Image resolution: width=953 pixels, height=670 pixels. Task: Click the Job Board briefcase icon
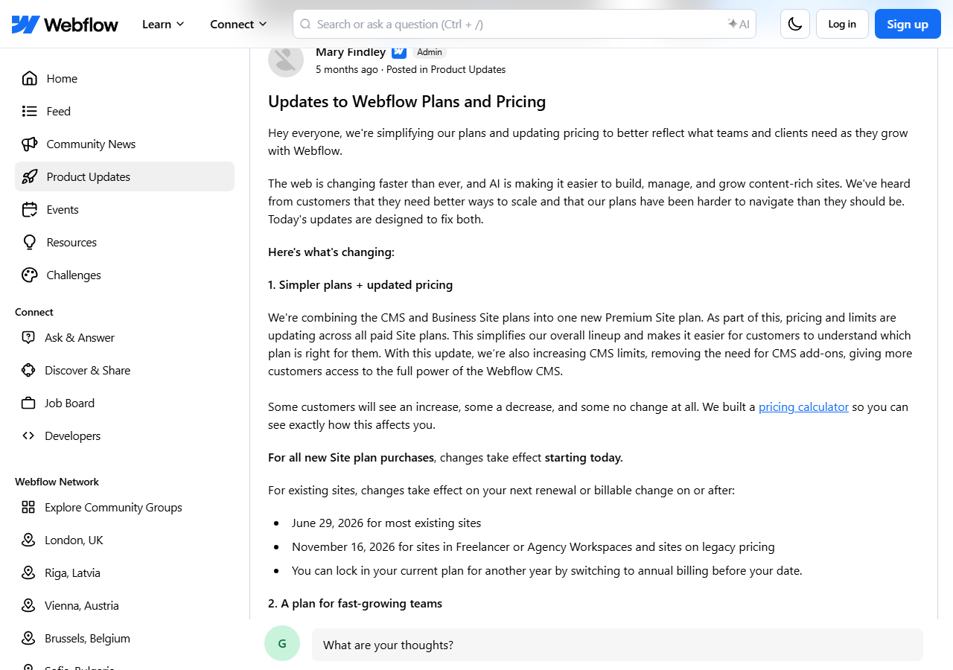coord(28,403)
